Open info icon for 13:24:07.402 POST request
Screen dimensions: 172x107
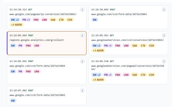pyautogui.click(x=82, y=91)
